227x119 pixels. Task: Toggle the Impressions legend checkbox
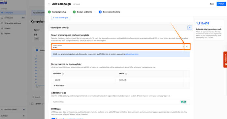pyautogui.click(x=37, y=50)
